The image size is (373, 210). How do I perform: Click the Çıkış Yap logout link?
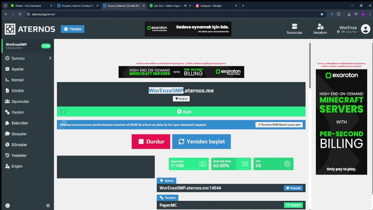[x=349, y=32]
